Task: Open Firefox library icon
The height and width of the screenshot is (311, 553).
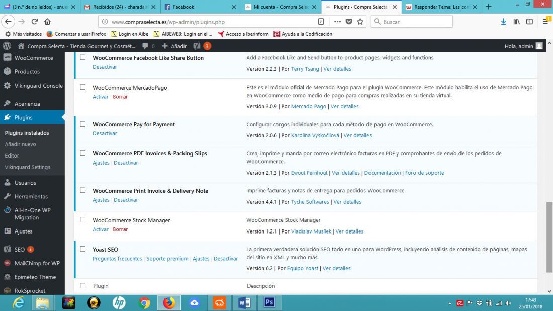Action: click(x=517, y=22)
